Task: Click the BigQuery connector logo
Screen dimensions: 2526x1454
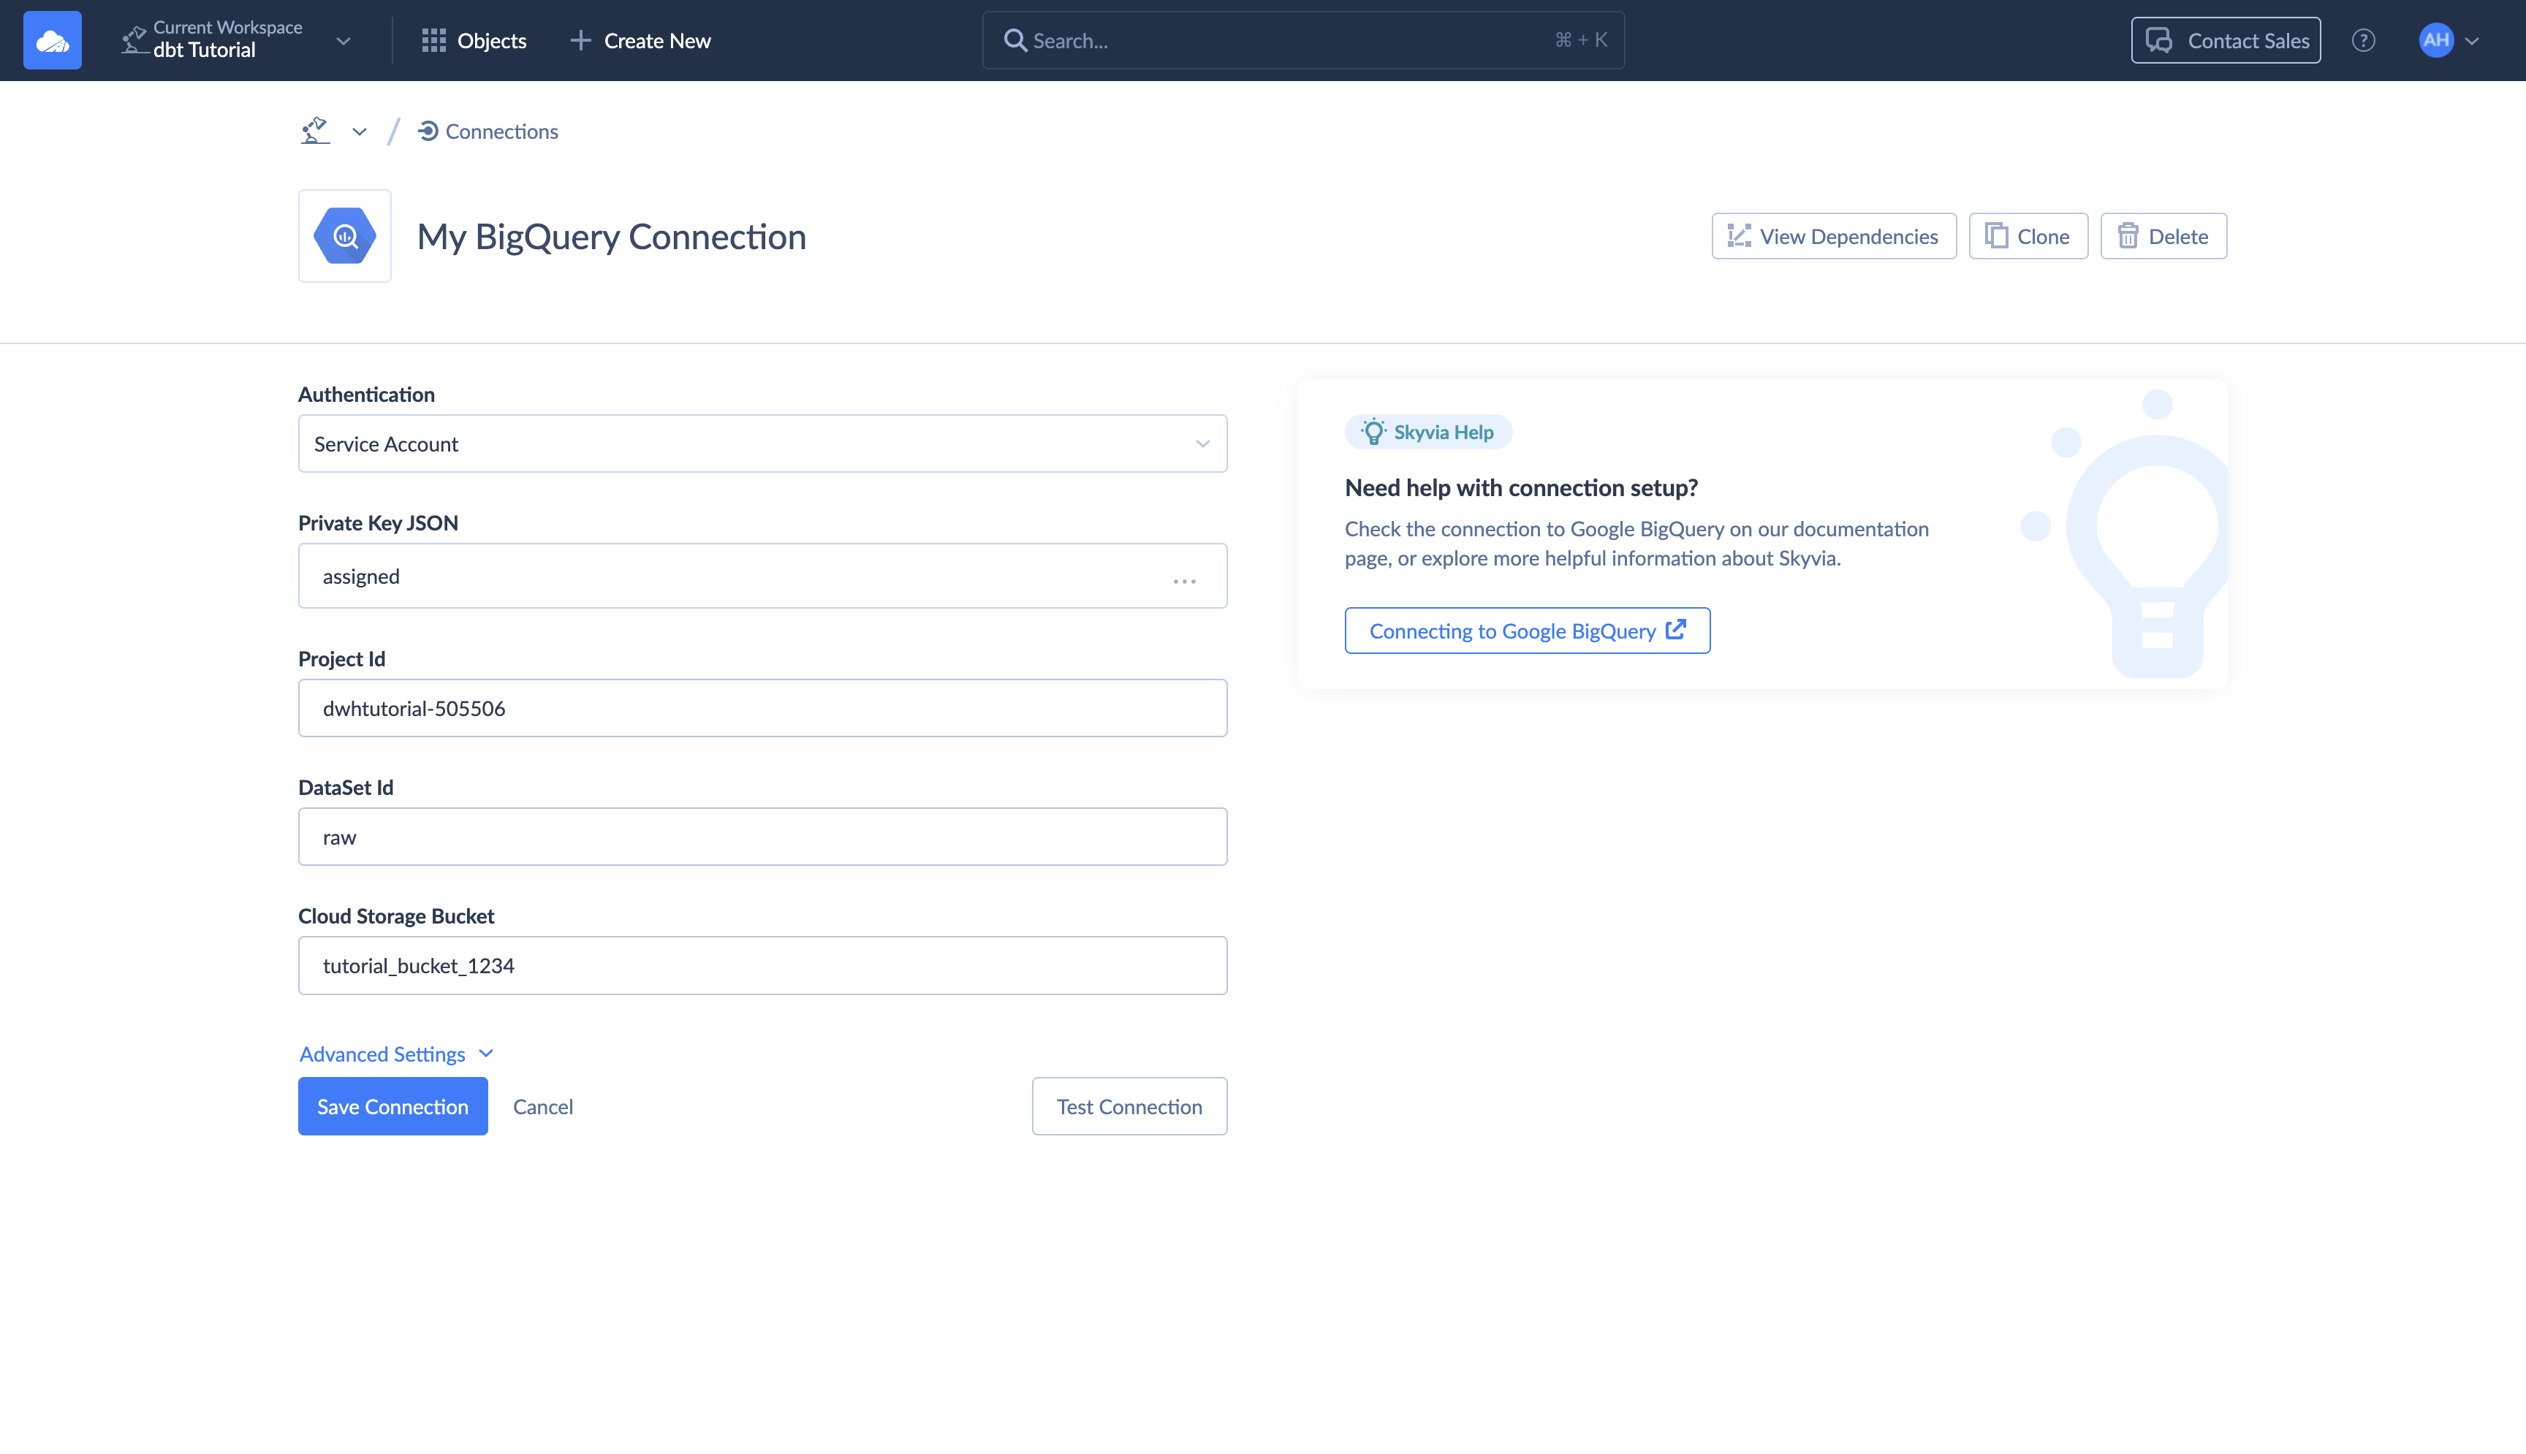Action: [344, 236]
